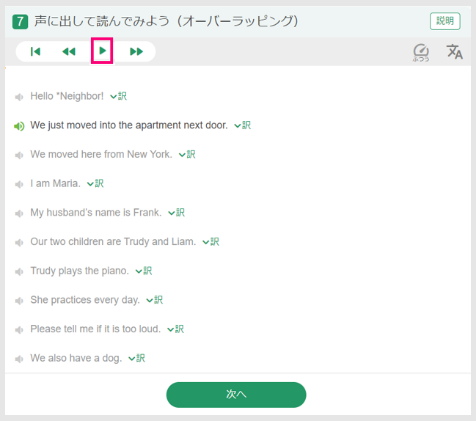Expand translation for 'I am Maria.'
The width and height of the screenshot is (476, 421).
95,183
